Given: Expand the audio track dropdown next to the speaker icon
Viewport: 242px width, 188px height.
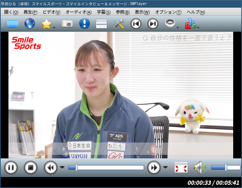Looking at the screenshot, I should click(178, 28).
